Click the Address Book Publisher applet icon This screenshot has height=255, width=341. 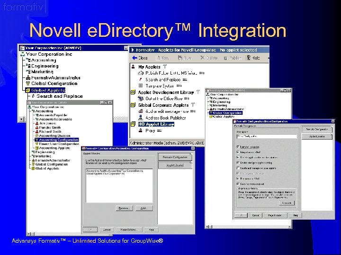(x=141, y=118)
